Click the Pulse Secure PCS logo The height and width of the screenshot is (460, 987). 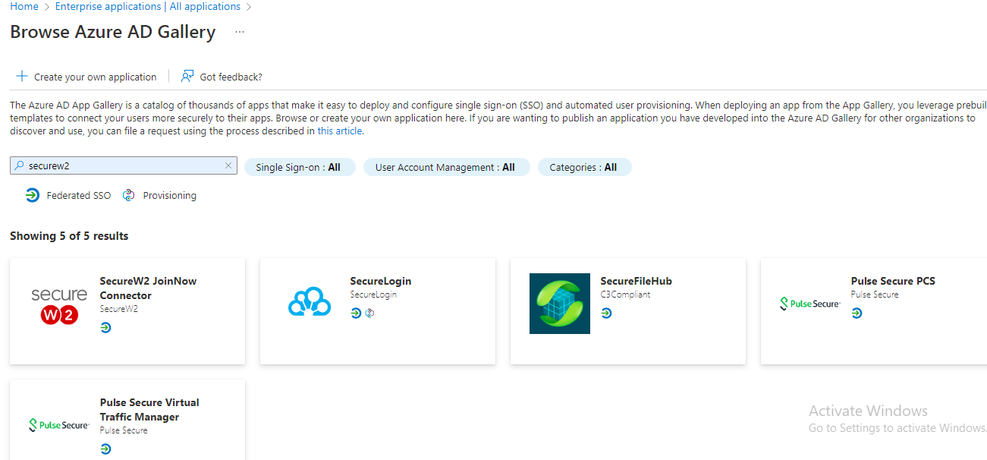[x=810, y=304]
